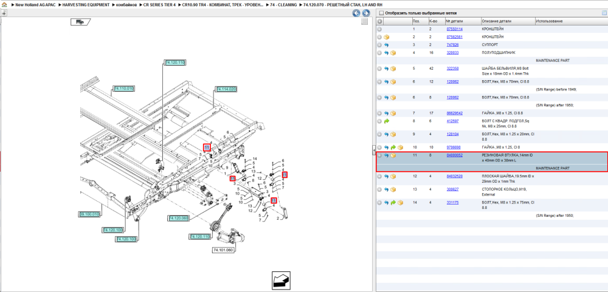Image resolution: width=608 pixels, height=292 pixels.
Task: Click diagram reference label 74.114.020
Action: (226, 89)
